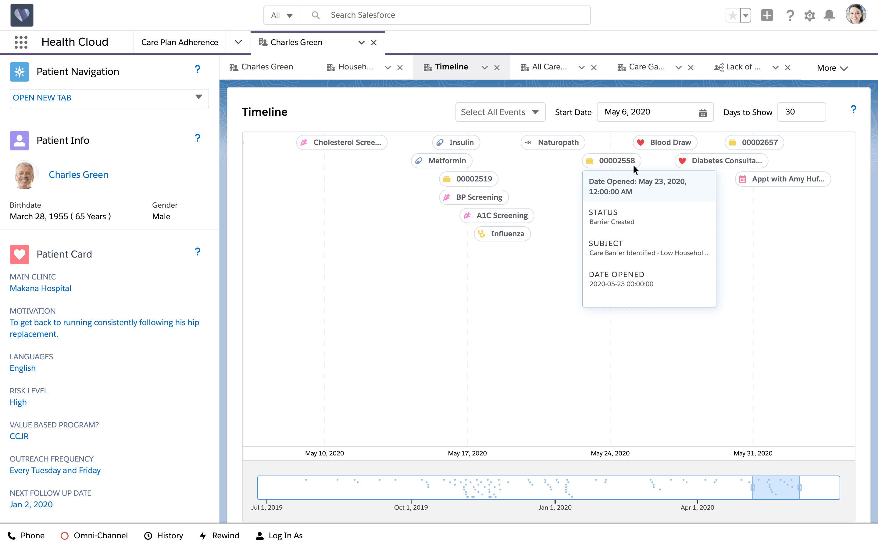Open Omni-Channel from utility bar

pyautogui.click(x=94, y=535)
